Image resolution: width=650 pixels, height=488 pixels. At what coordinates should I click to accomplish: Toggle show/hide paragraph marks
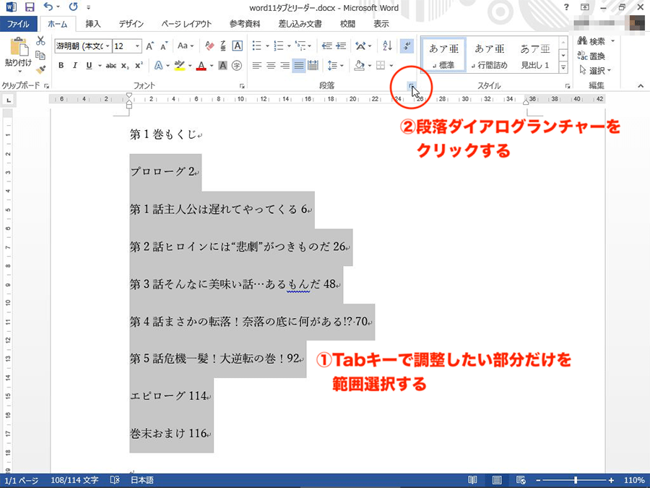coord(407,46)
